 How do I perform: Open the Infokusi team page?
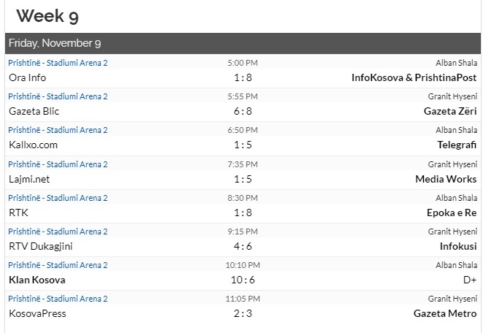point(457,246)
